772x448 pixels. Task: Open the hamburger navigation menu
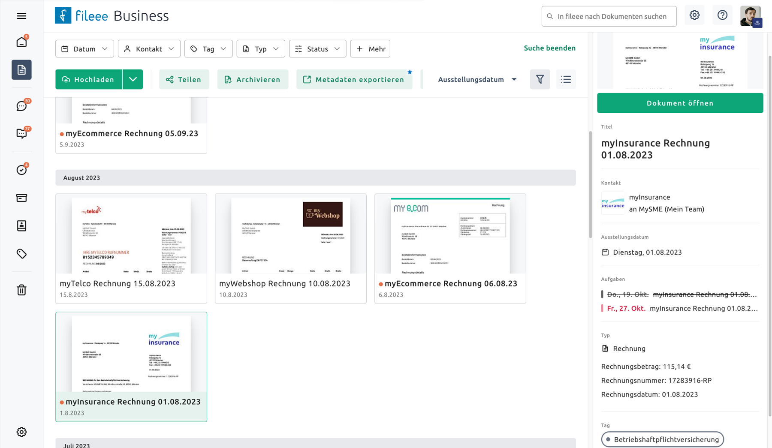tap(21, 16)
